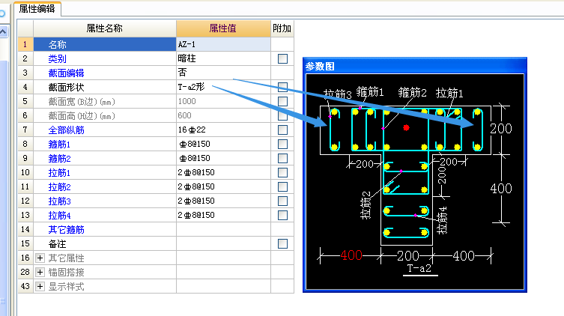Click the 箍筋2 label in diagram

click(412, 92)
